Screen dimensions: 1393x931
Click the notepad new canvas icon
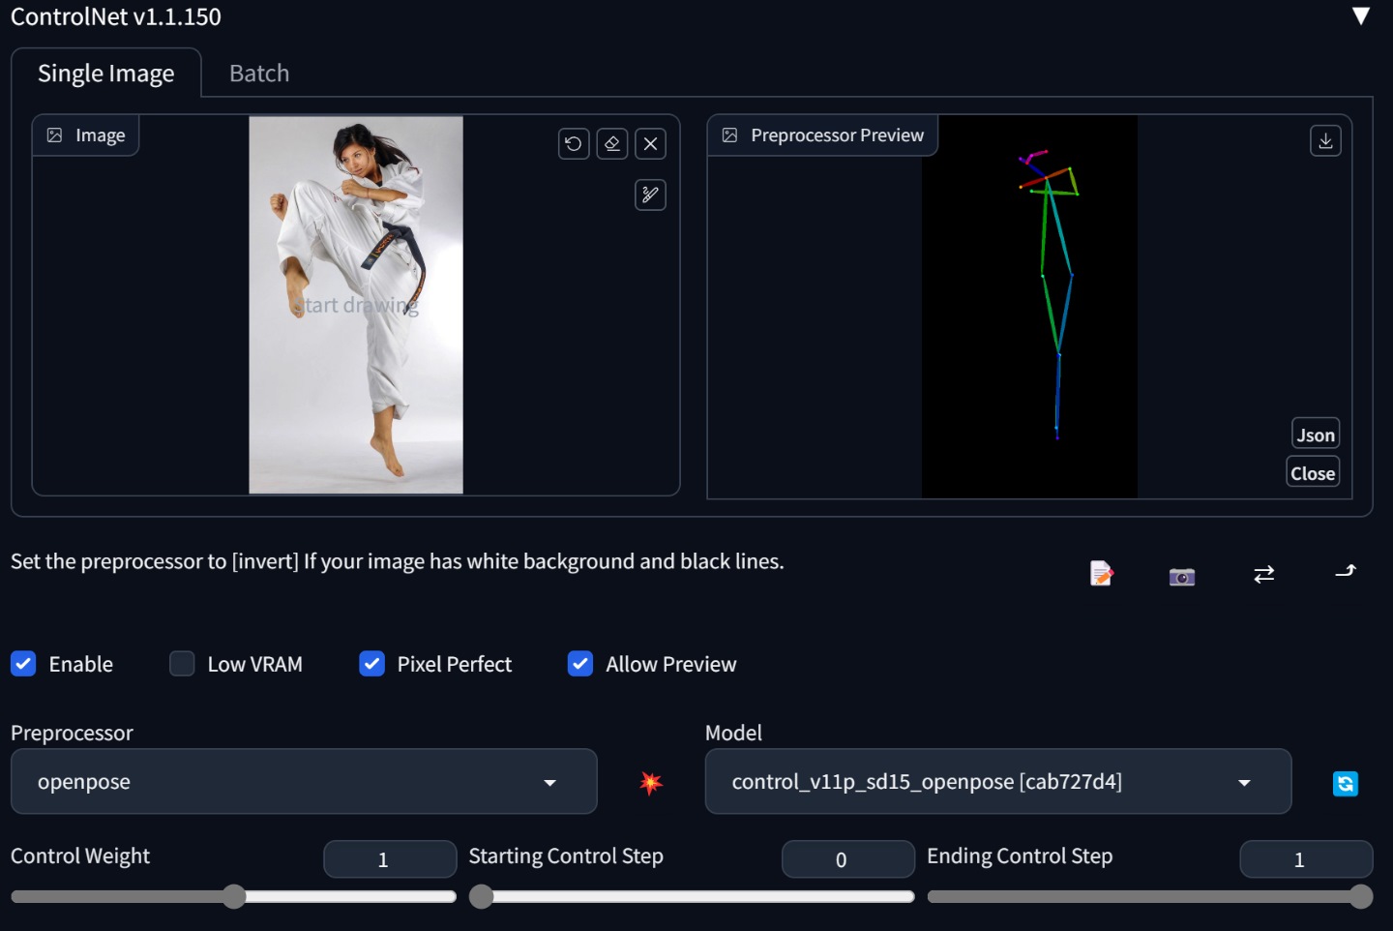(1101, 574)
